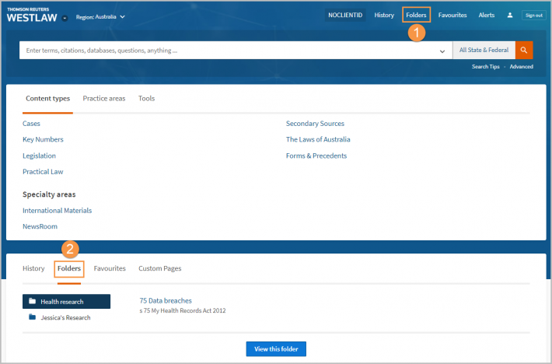
Task: Open the Legislation link
Action: click(x=39, y=156)
